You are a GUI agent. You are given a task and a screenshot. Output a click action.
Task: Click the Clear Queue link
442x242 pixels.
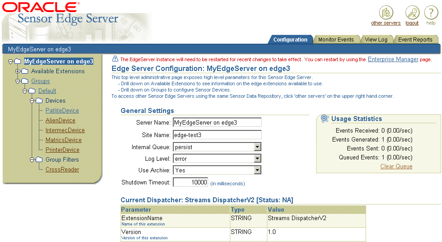tap(396, 167)
